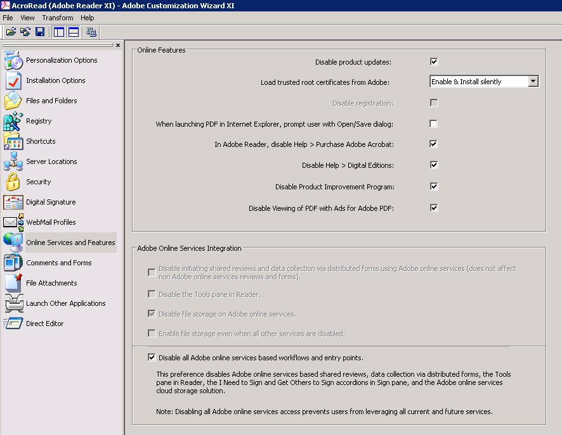Open the Transform menu
Viewport: 562px width, 435px height.
[x=58, y=18]
